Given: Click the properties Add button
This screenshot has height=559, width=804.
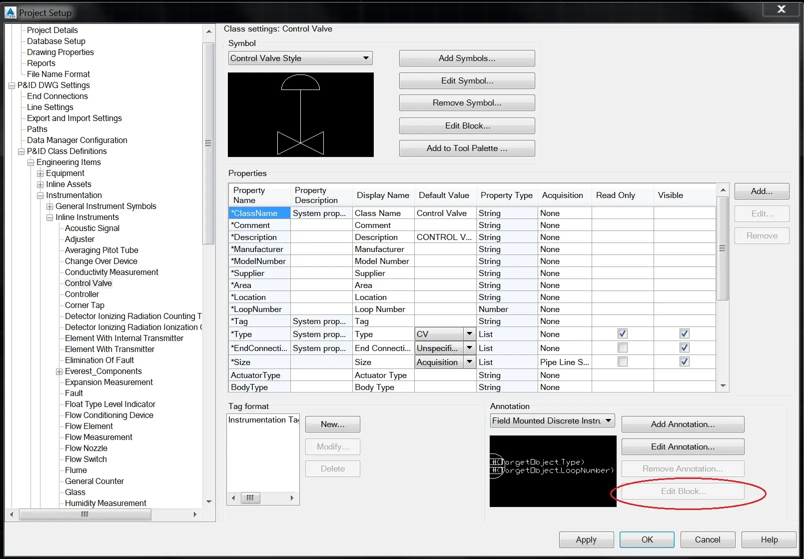Looking at the screenshot, I should [762, 191].
